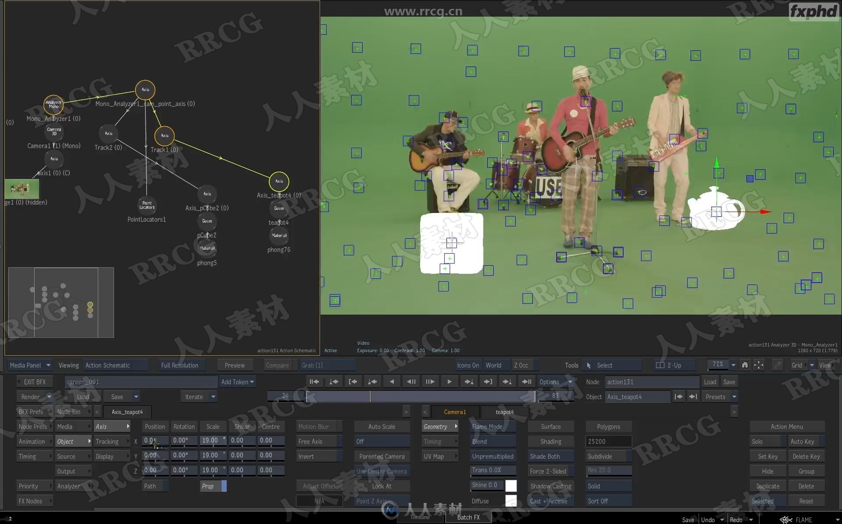Click the Select tool icon in toolbar
842x524 pixels.
589,365
